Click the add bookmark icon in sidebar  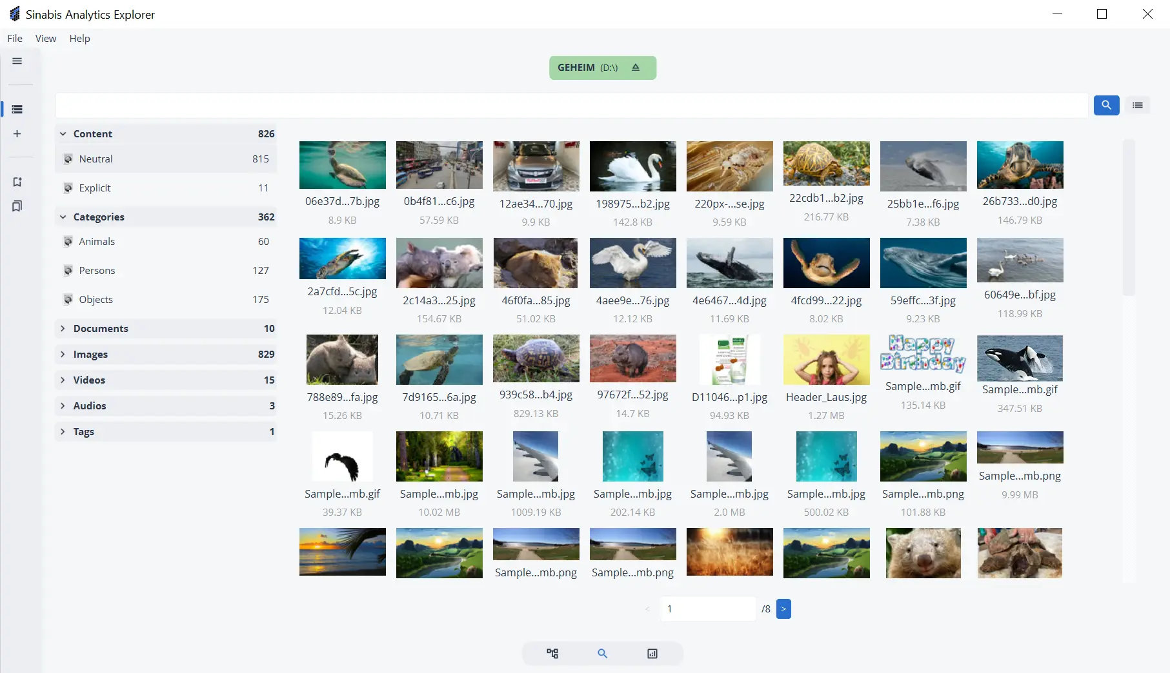tap(17, 182)
